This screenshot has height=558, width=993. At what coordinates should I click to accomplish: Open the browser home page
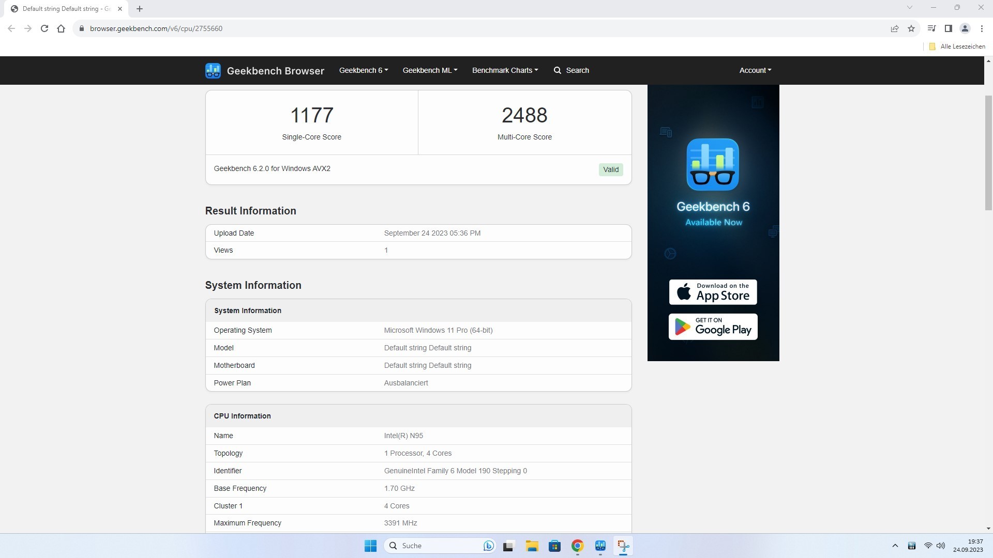pos(61,28)
